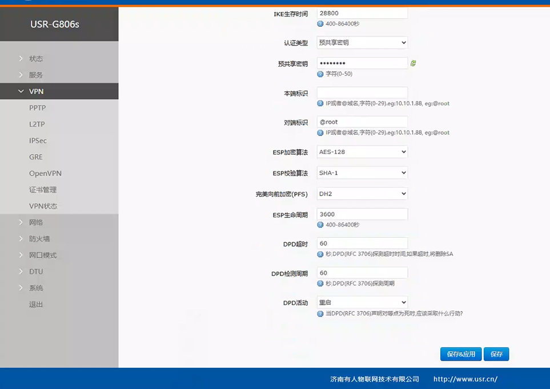Screen dimensions: 550x389
Task: Open the ESP加密算法 AES-128 dropdown
Action: point(362,152)
